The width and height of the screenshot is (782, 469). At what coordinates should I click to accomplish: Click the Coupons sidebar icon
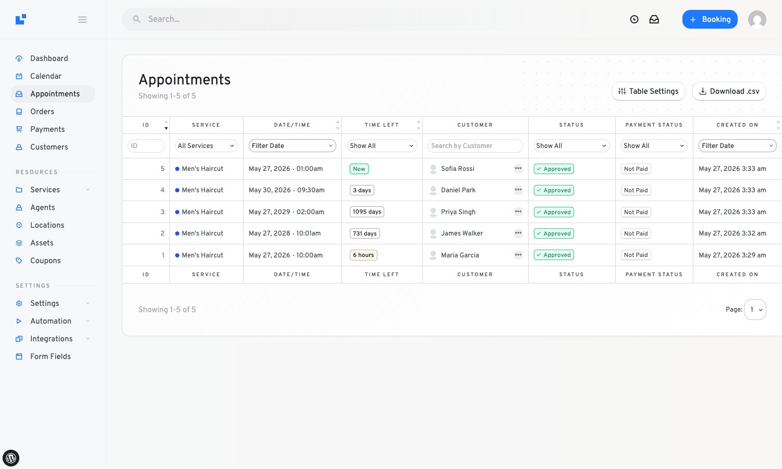pos(19,261)
